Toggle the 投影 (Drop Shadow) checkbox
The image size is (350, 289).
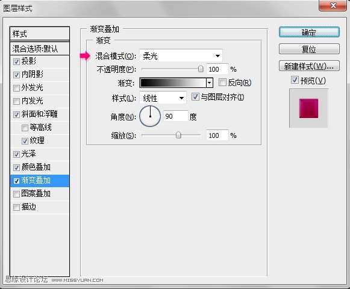16,61
